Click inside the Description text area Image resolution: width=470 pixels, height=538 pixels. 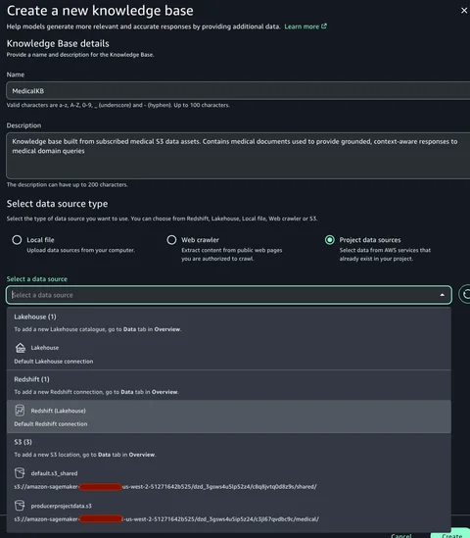click(238, 156)
